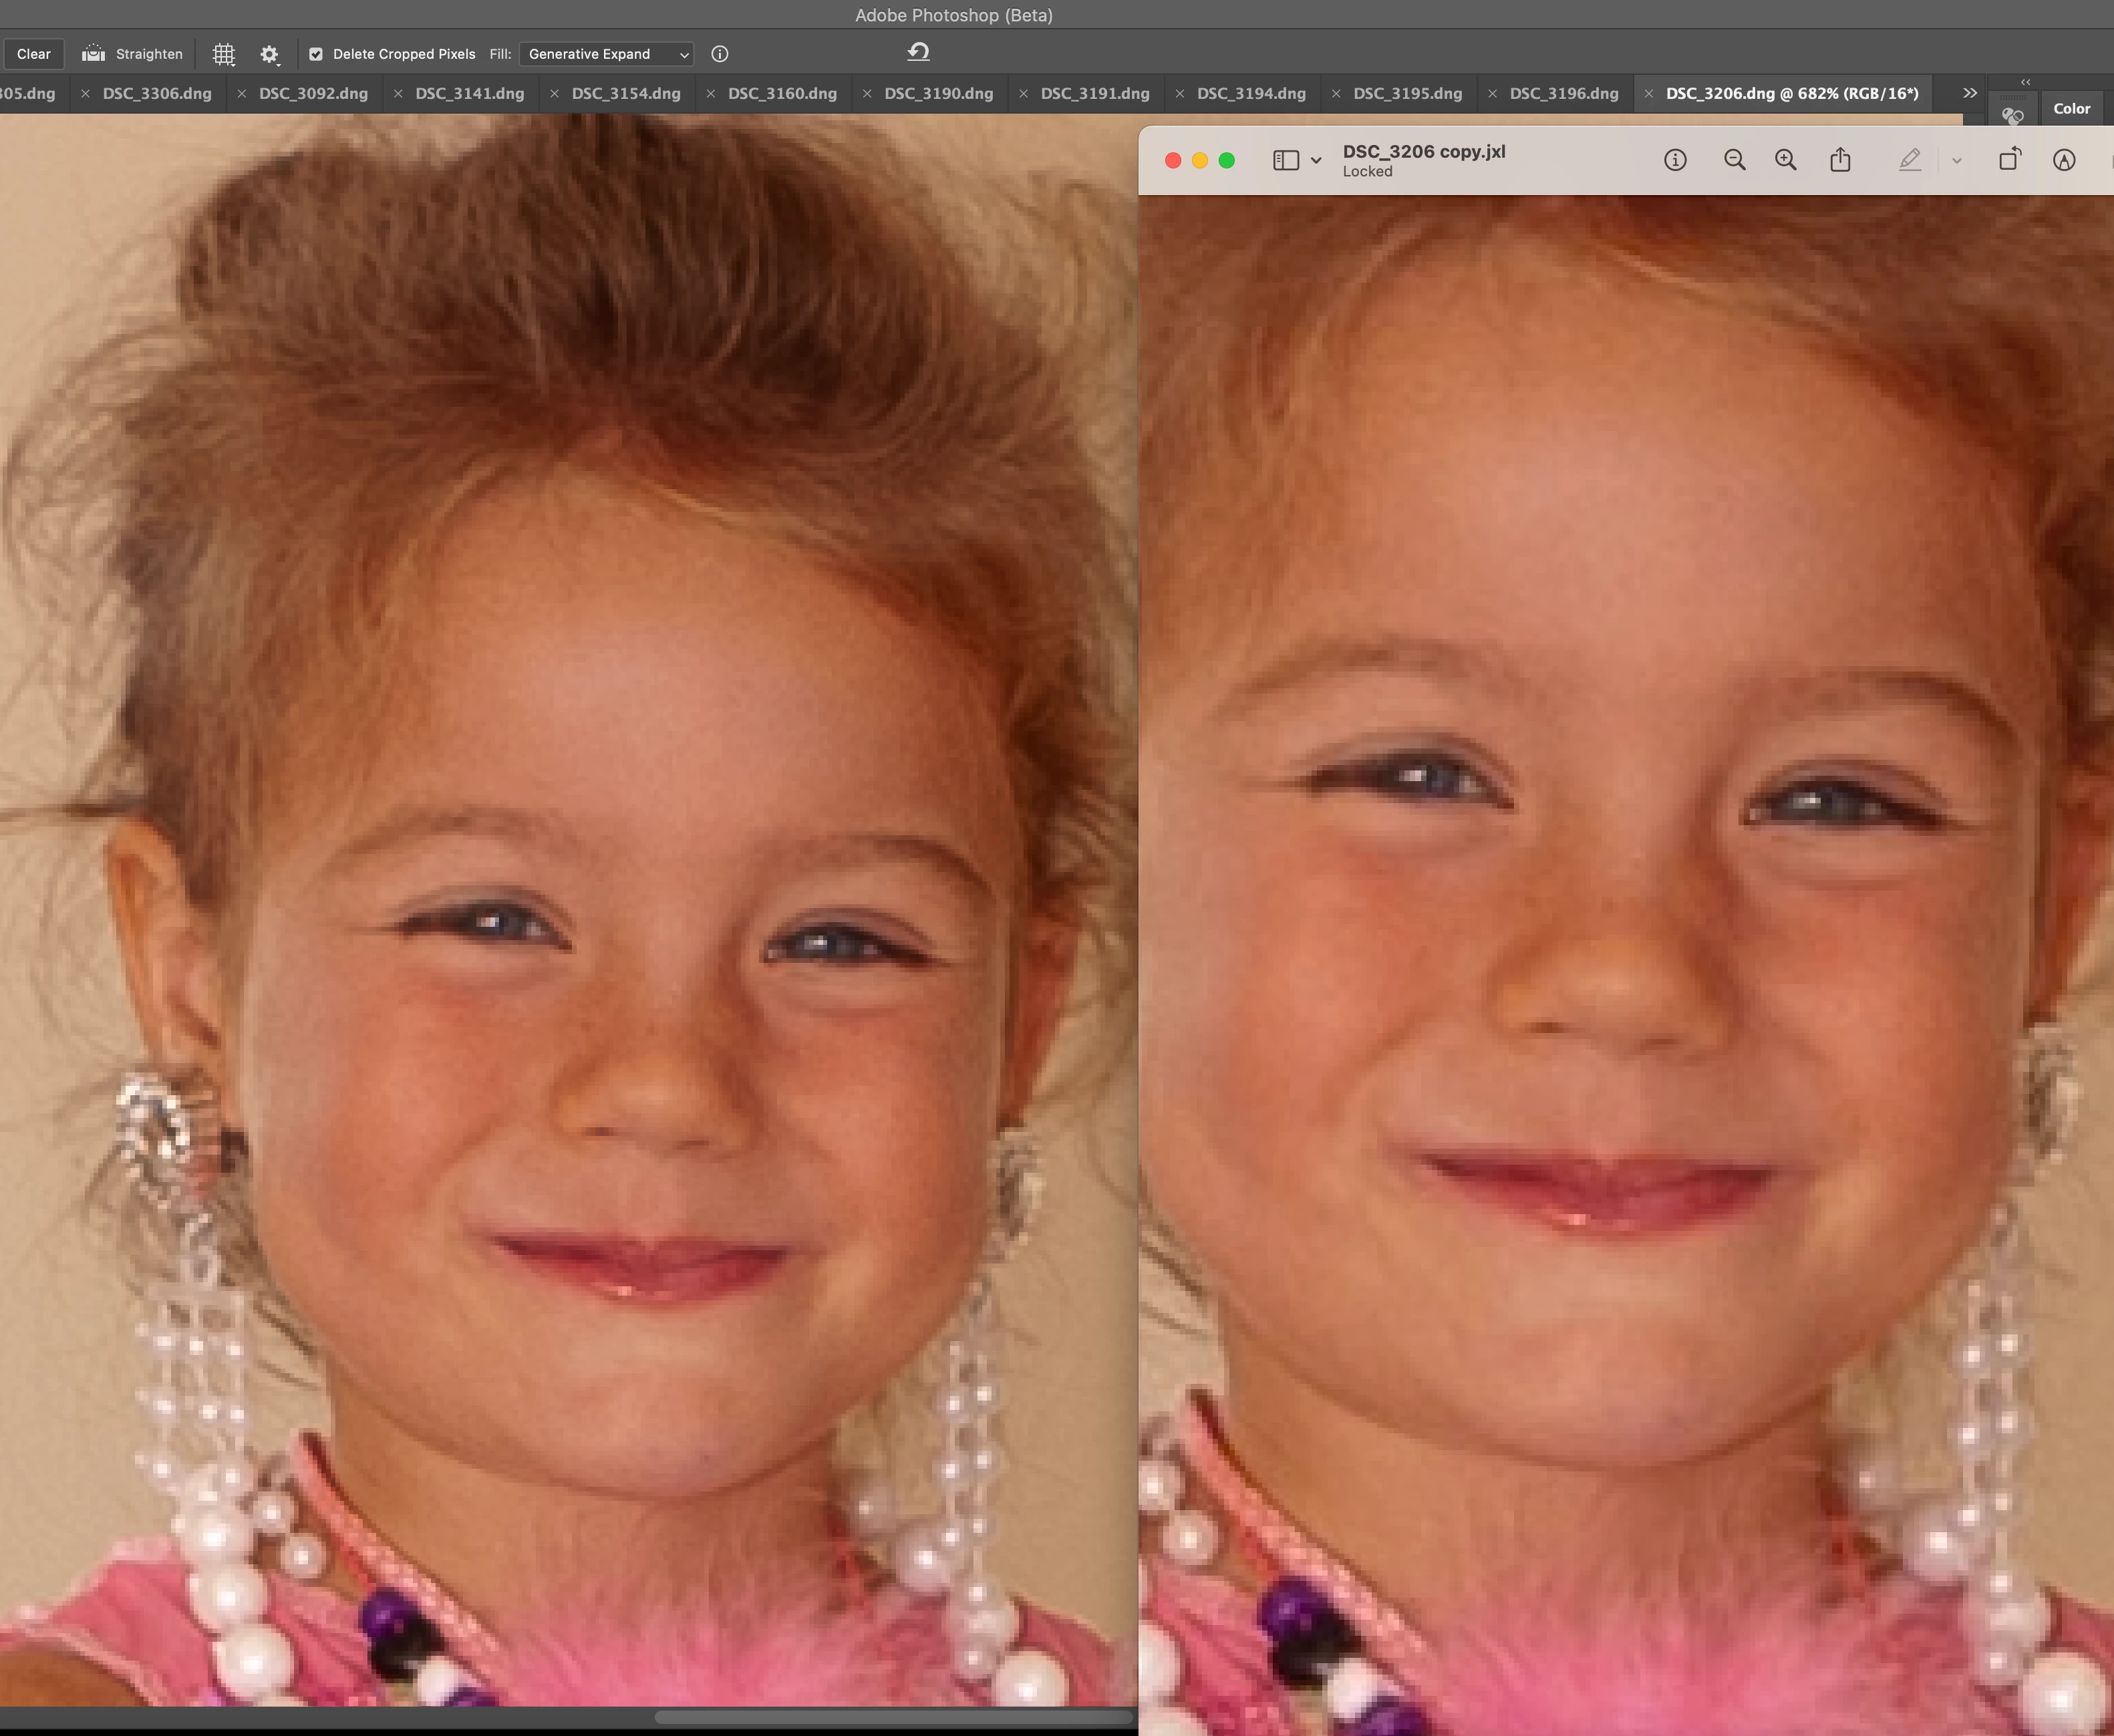This screenshot has height=1736, width=2114.
Task: Zoom in using Preview magnifier
Action: 1785,160
